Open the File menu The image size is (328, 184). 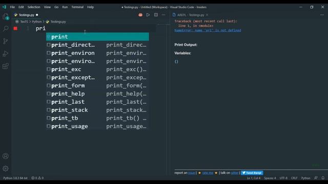(x=12, y=7)
